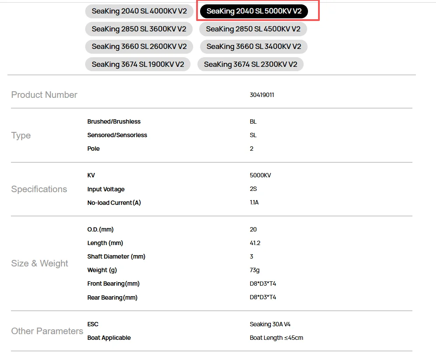Select SeaKing 3674 SL 2300KV V2 variant

[250, 64]
